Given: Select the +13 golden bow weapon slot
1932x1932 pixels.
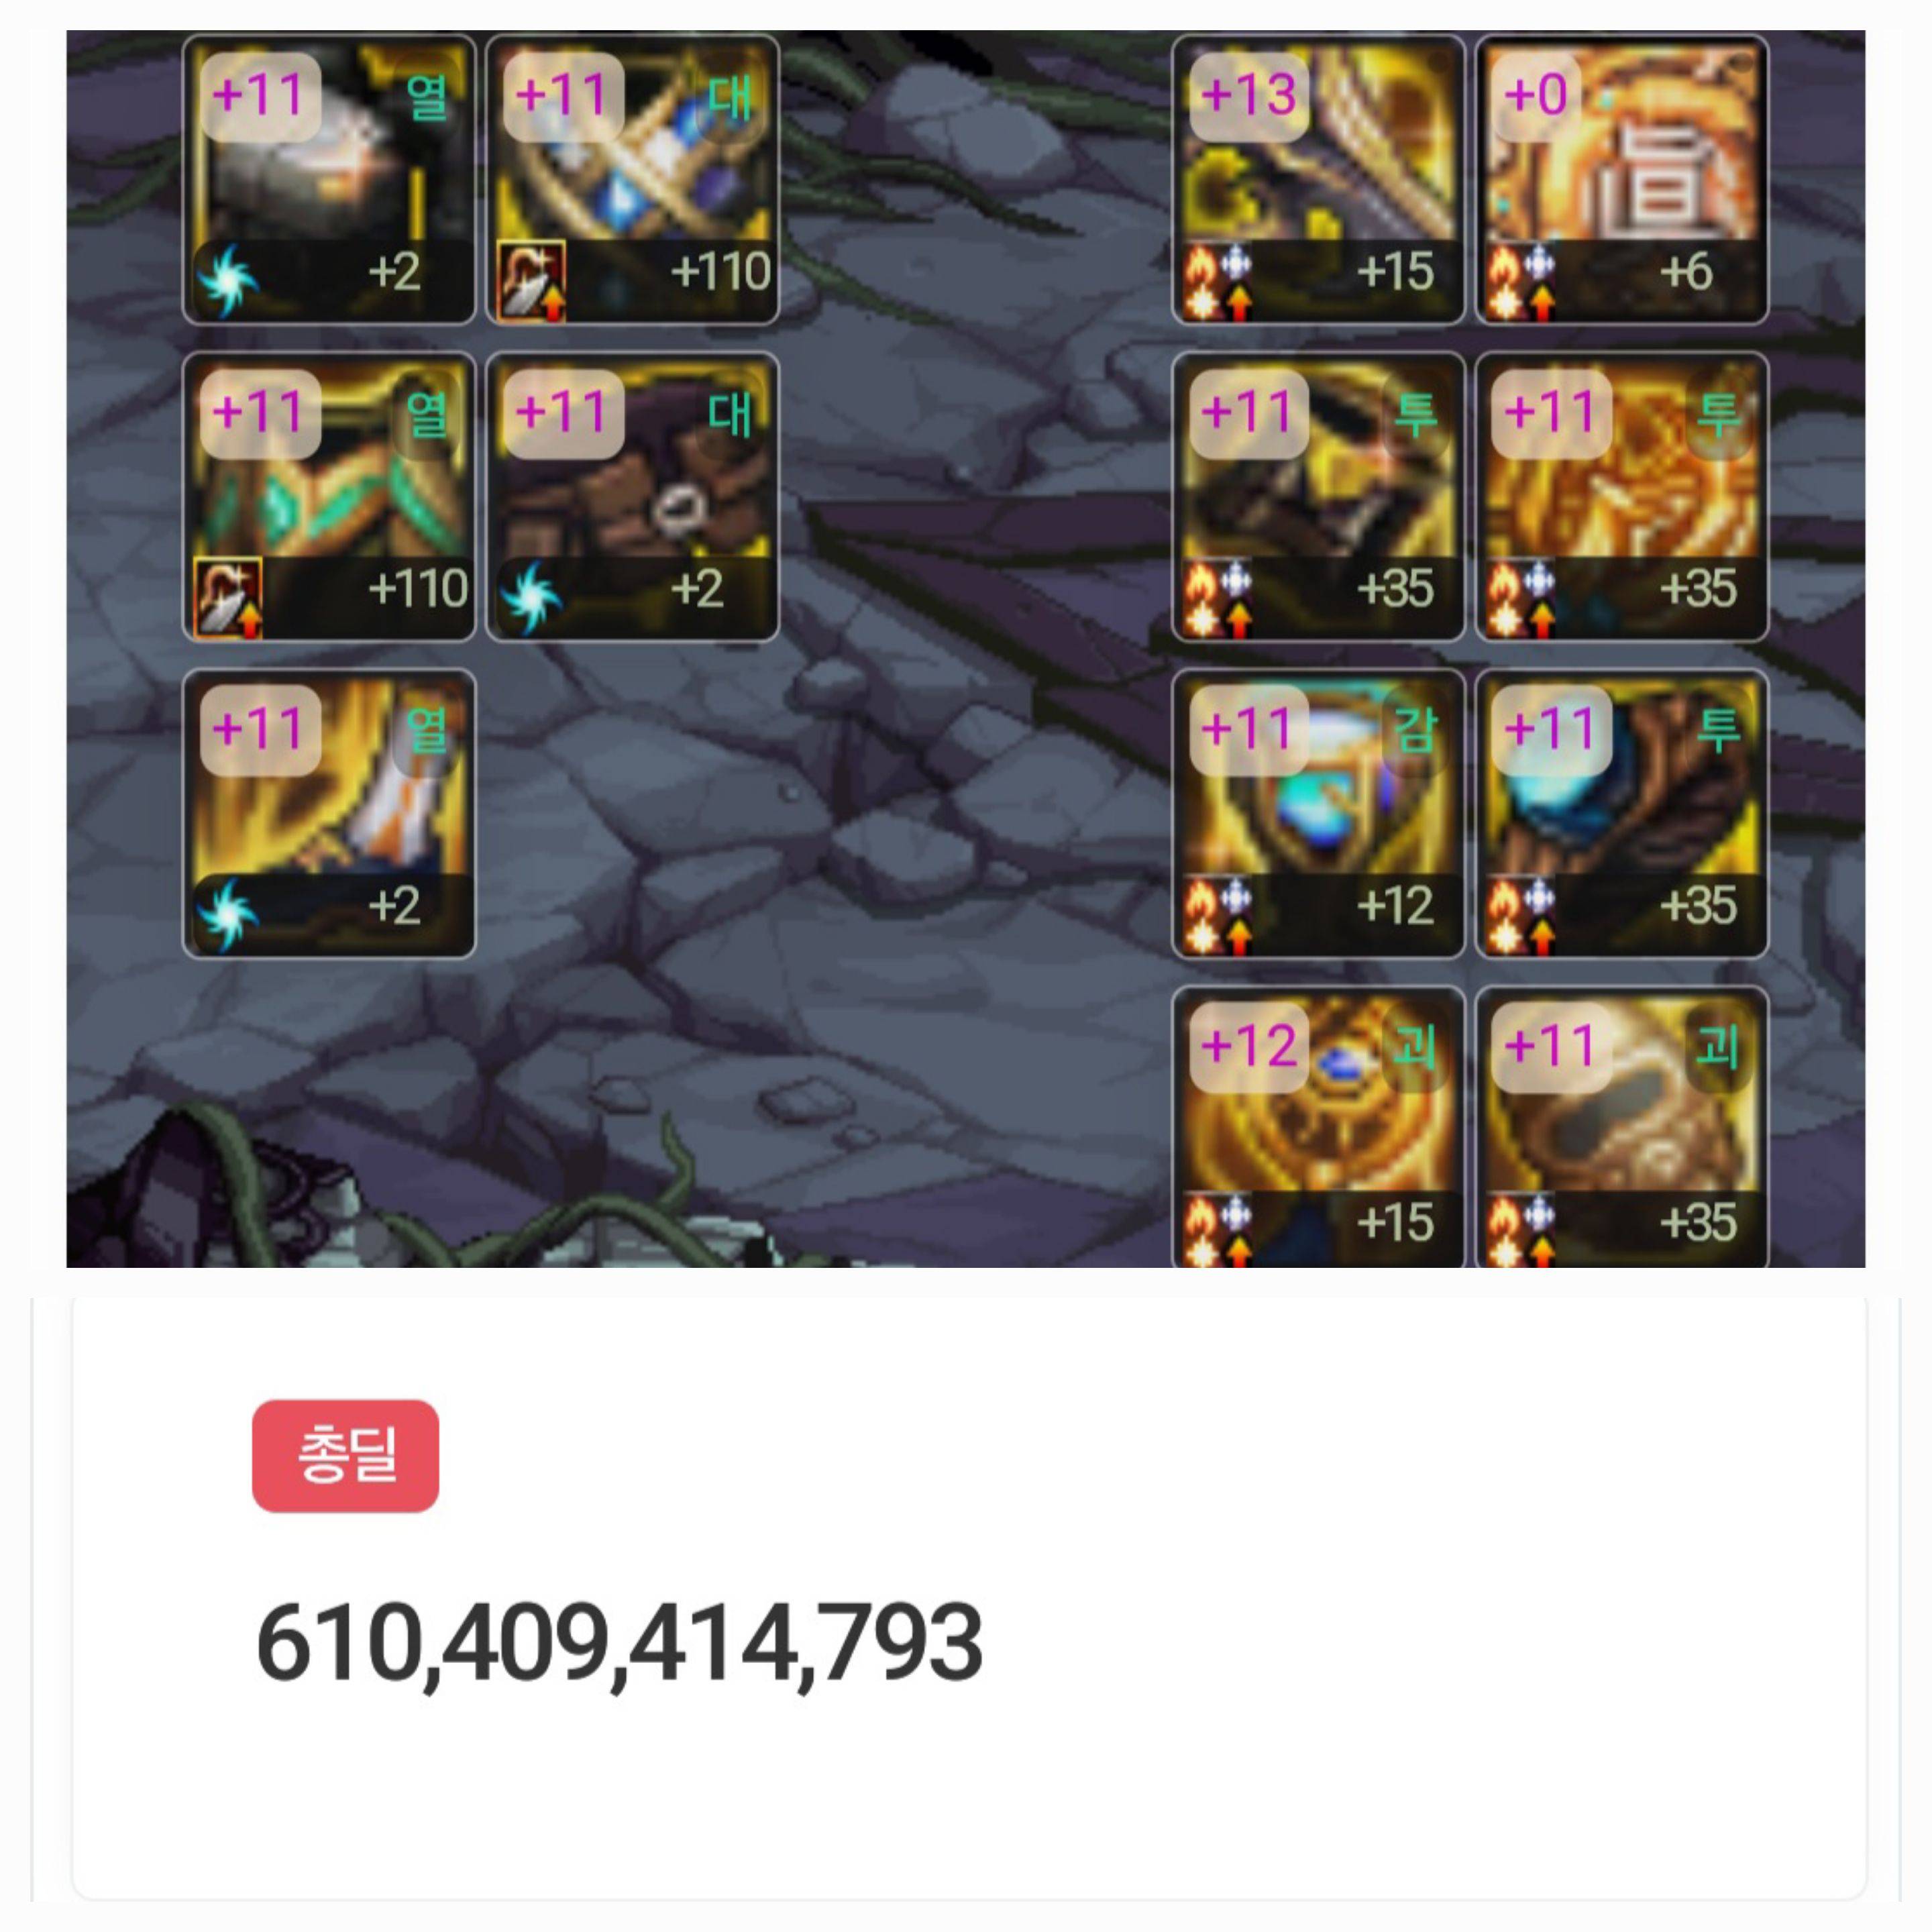Looking at the screenshot, I should pos(1318,180).
